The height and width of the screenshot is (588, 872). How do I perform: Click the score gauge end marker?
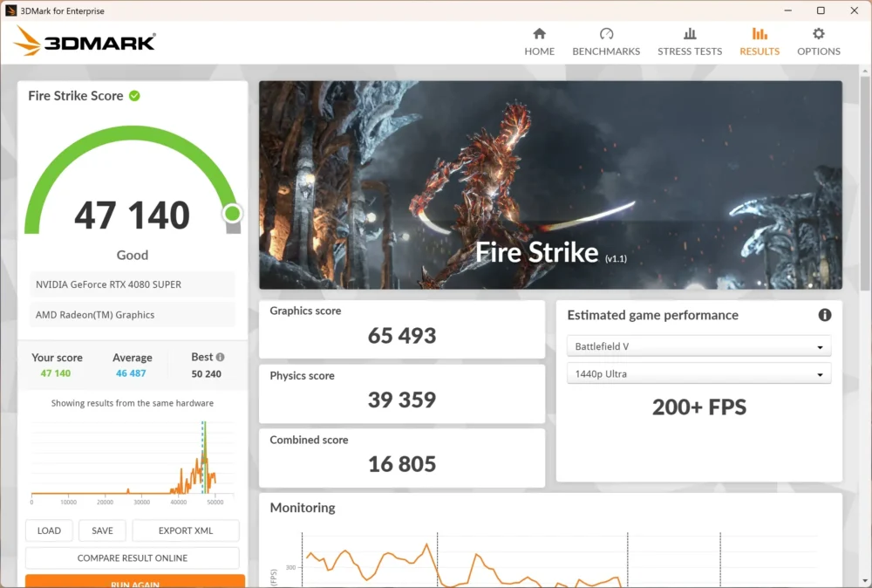coord(233,213)
